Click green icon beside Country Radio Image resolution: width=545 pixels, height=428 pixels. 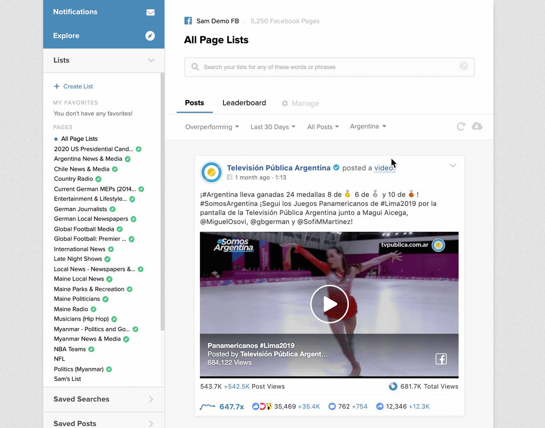point(99,179)
